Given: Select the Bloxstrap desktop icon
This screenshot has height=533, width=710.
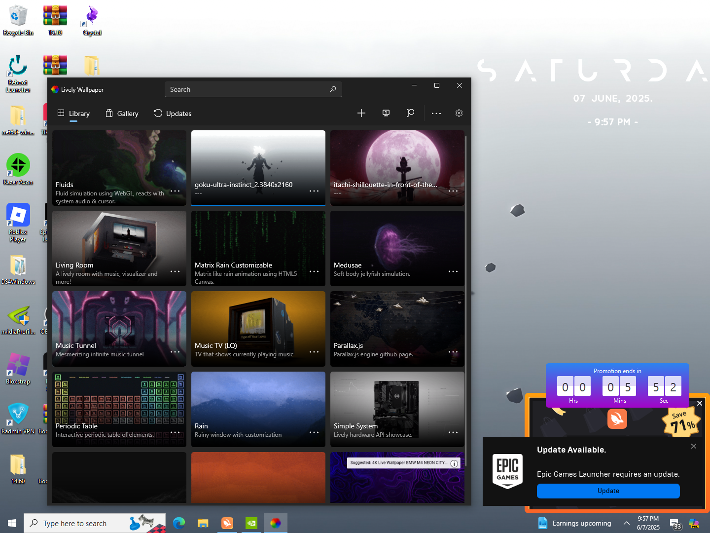Looking at the screenshot, I should (18, 369).
